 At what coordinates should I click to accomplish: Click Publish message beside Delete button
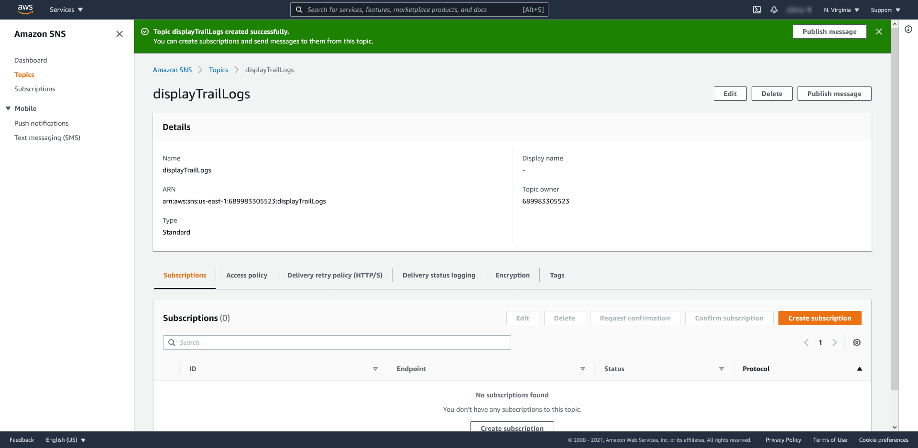pos(834,94)
